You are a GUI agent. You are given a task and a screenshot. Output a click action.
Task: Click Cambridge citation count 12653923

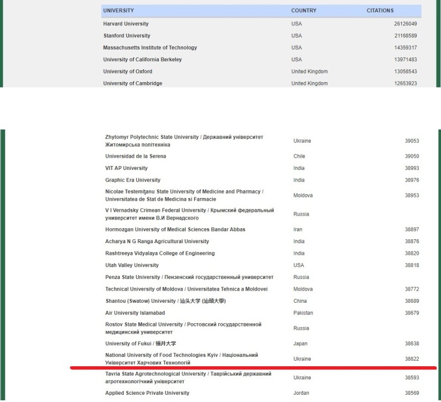405,83
